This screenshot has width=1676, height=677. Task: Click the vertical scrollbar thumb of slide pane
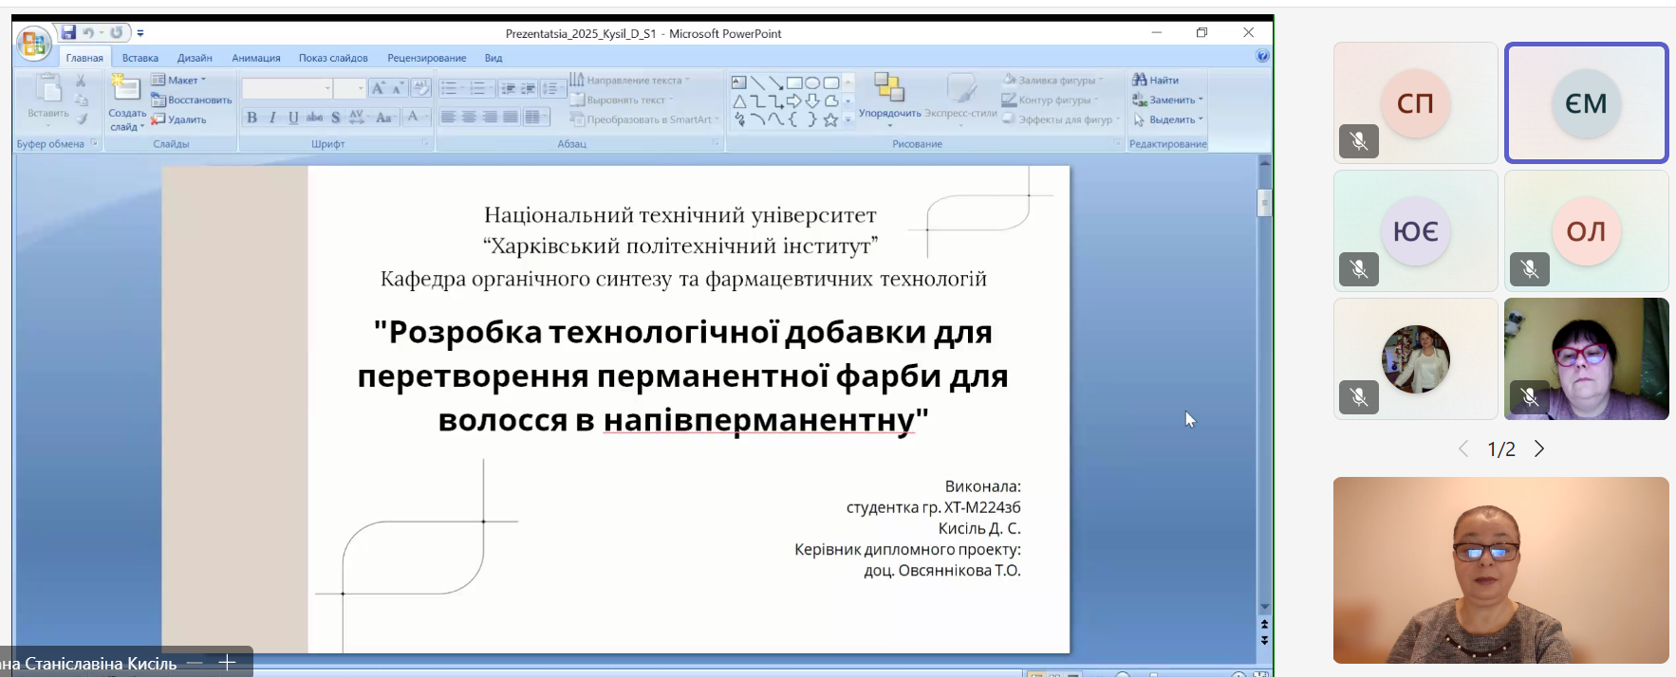[x=1264, y=203]
